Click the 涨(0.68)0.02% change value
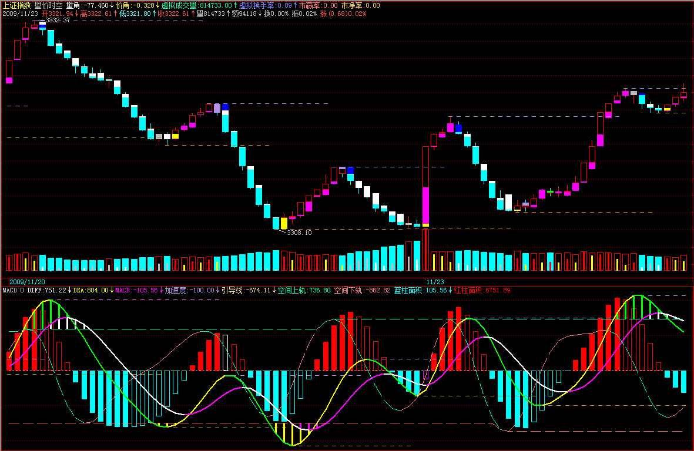The height and width of the screenshot is (451, 694). tap(343, 14)
